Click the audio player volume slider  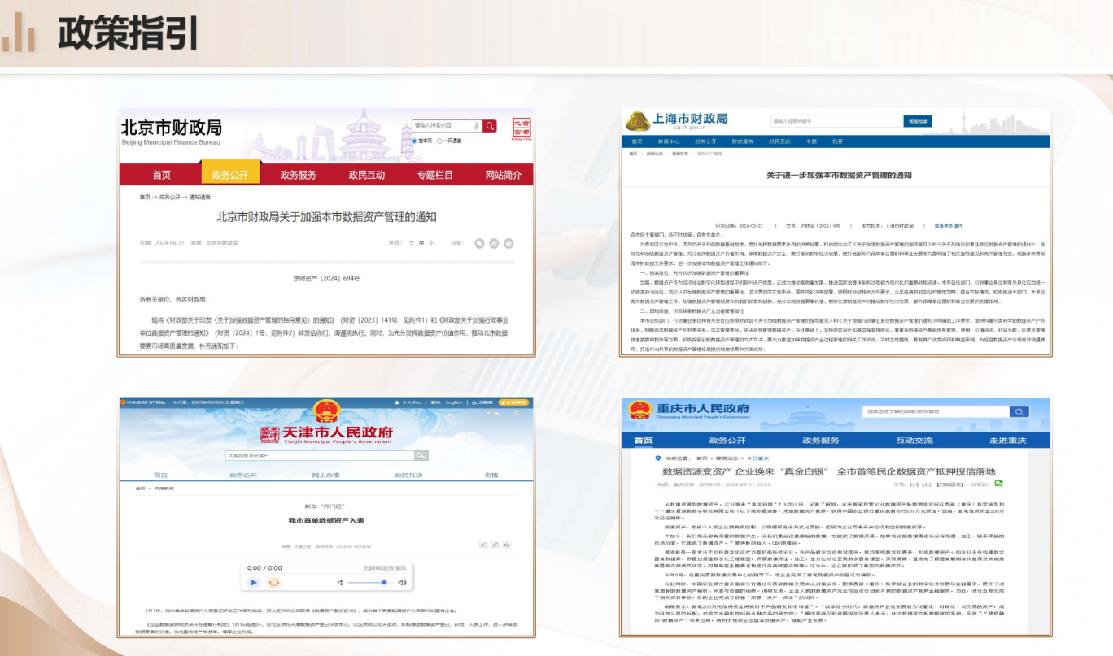point(368,583)
